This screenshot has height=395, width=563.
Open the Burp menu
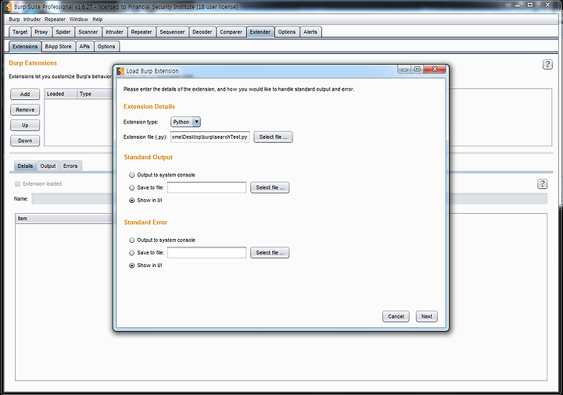click(14, 20)
